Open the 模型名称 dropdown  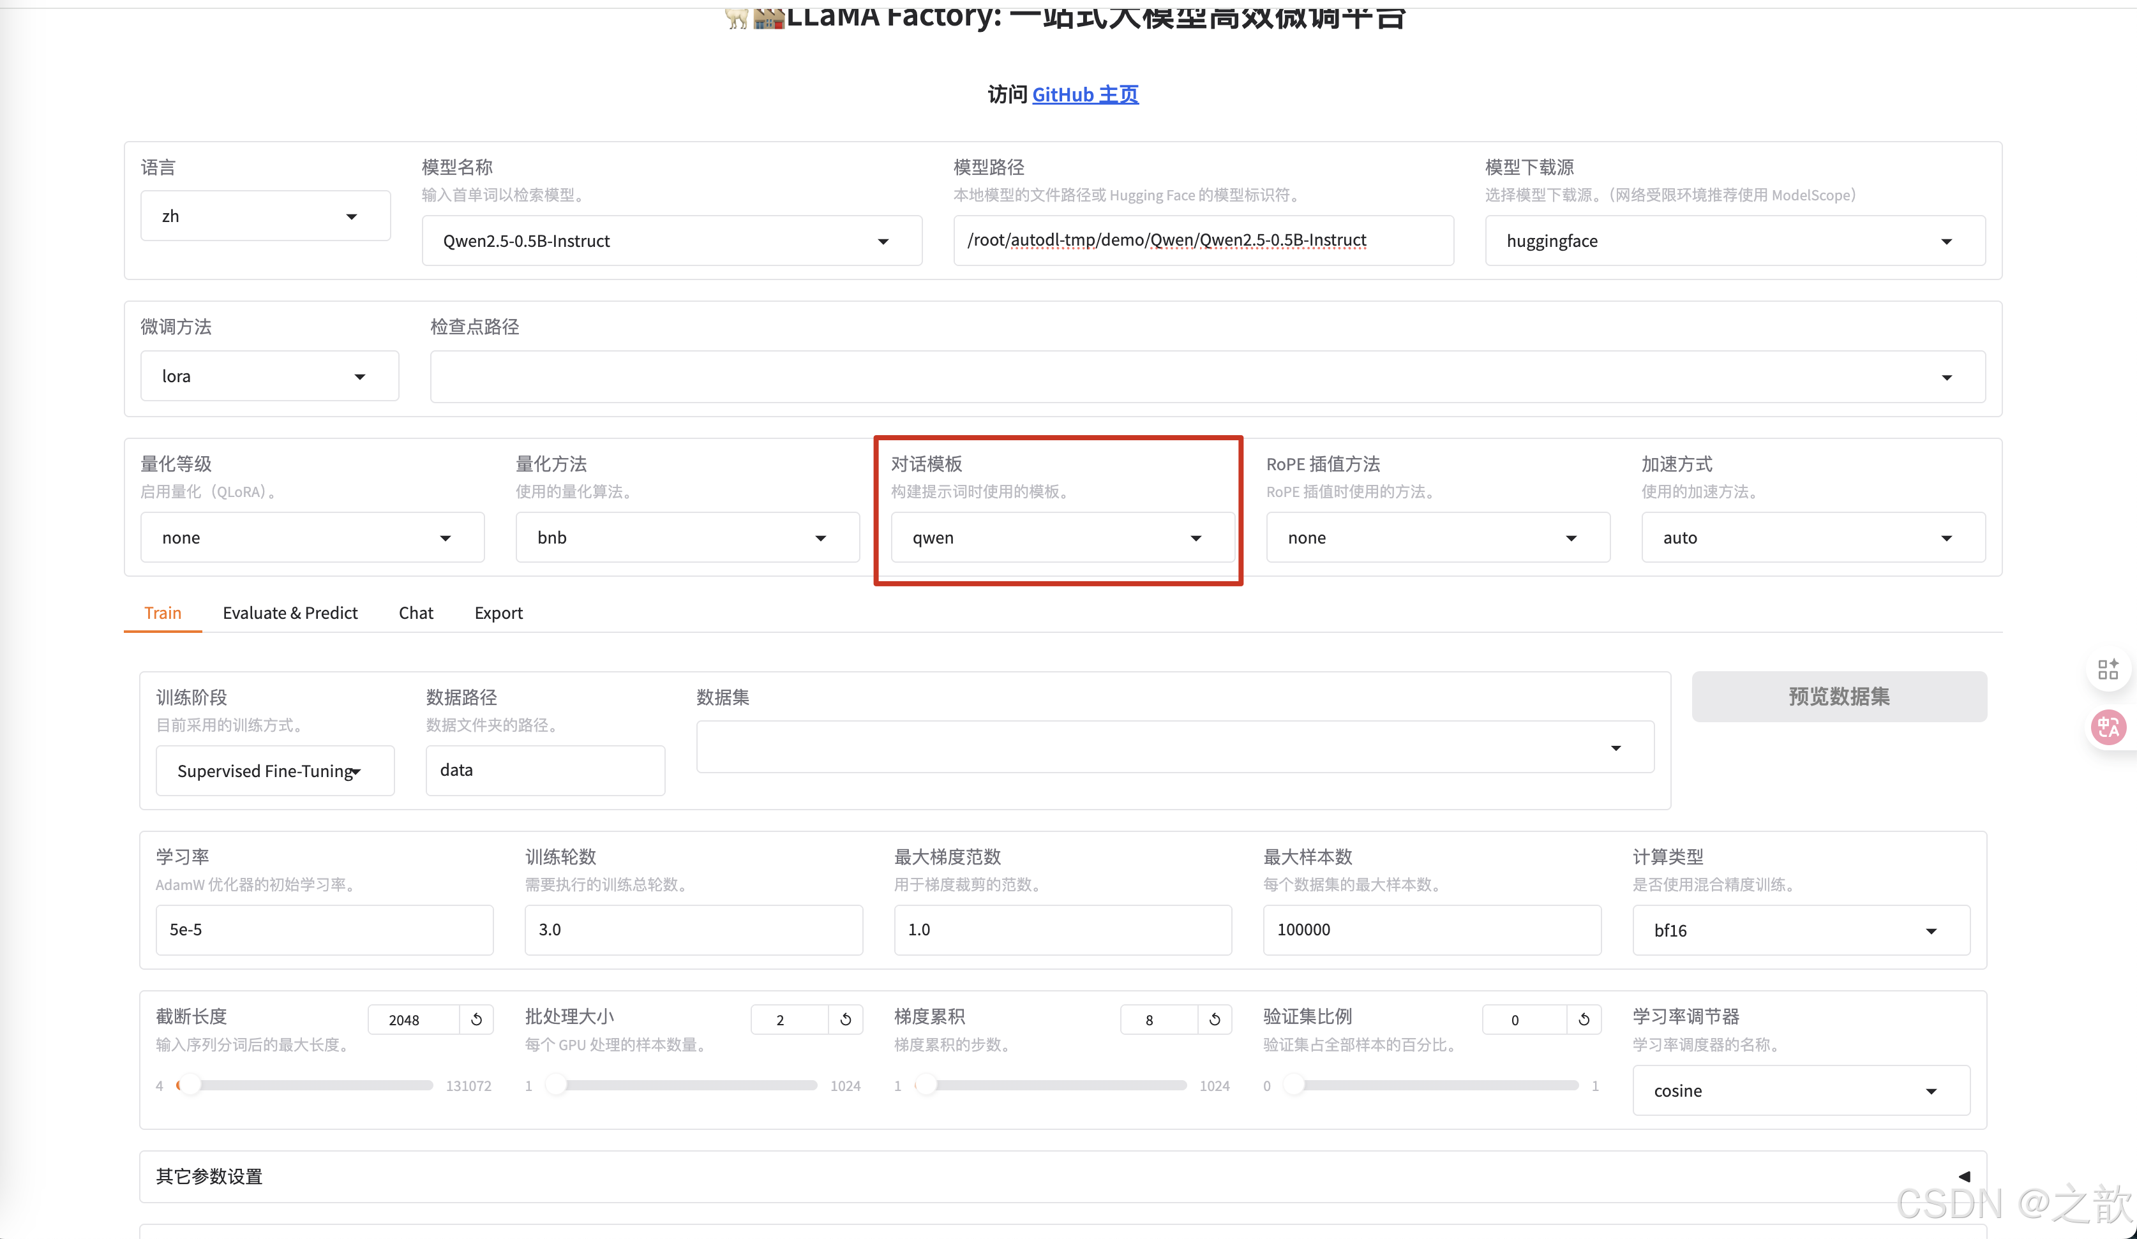pos(671,241)
